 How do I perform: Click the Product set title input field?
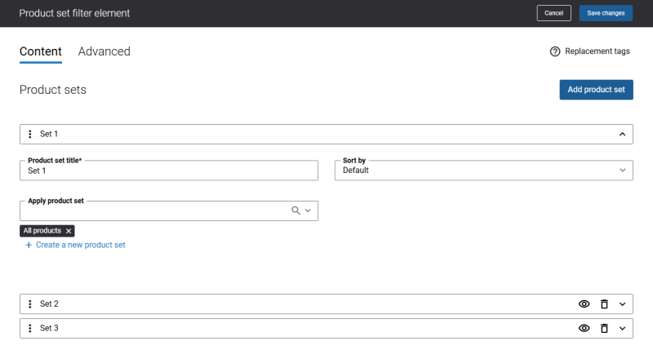pos(169,171)
